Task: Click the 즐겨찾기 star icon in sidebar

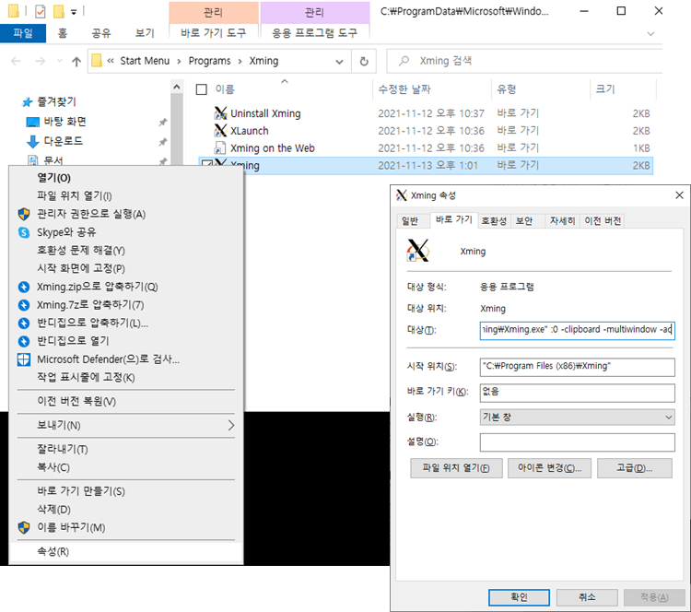Action: [x=28, y=102]
